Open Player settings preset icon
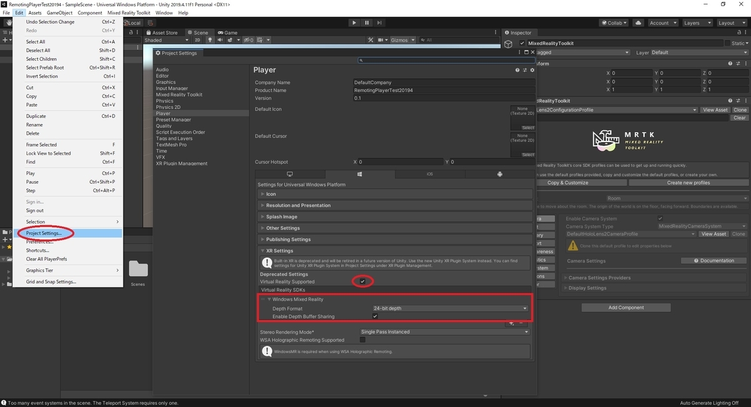This screenshot has height=407, width=751. 524,70
